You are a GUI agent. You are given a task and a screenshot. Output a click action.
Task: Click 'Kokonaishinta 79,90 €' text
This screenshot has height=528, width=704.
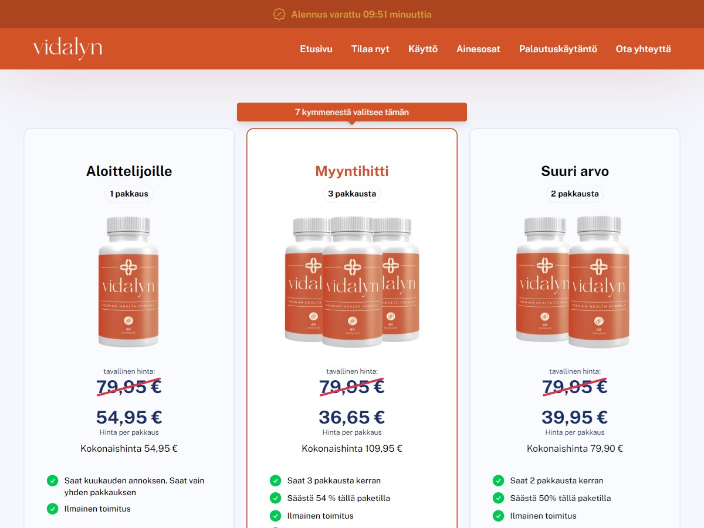point(575,449)
